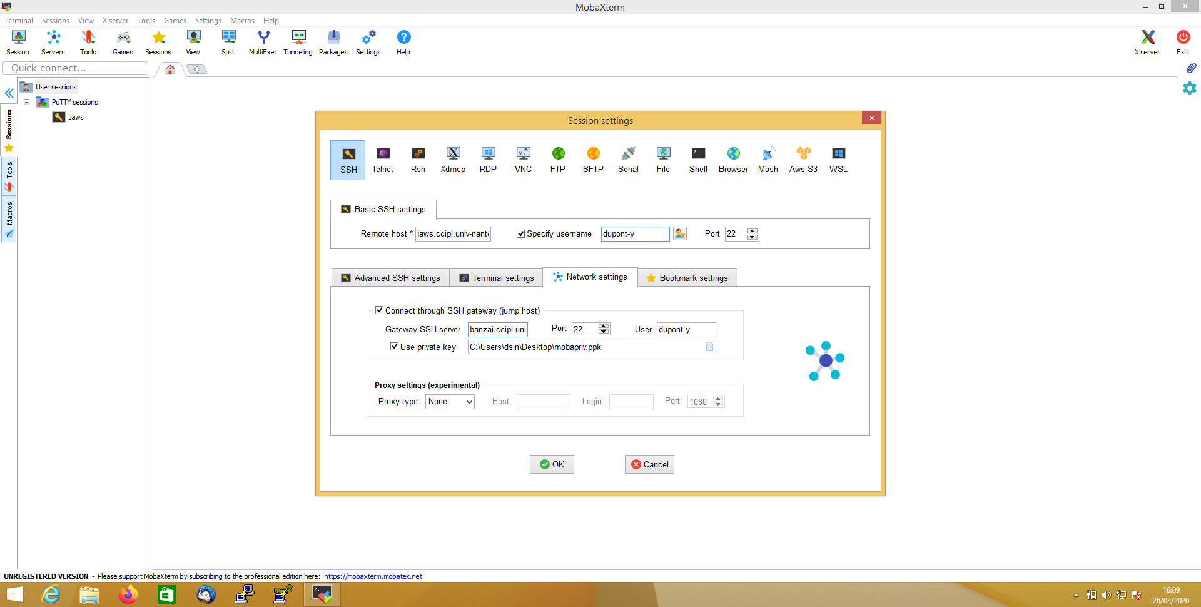
Task: Decrease the proxy Port 1080 stepper
Action: click(718, 405)
